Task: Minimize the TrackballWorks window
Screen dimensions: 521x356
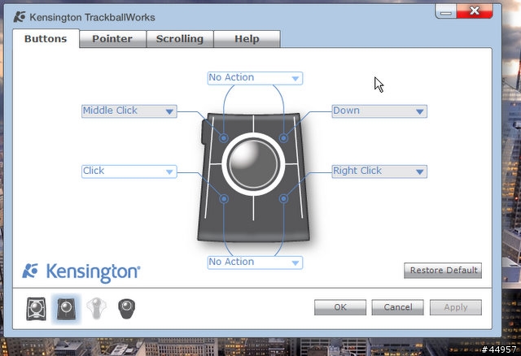Action: (x=446, y=11)
